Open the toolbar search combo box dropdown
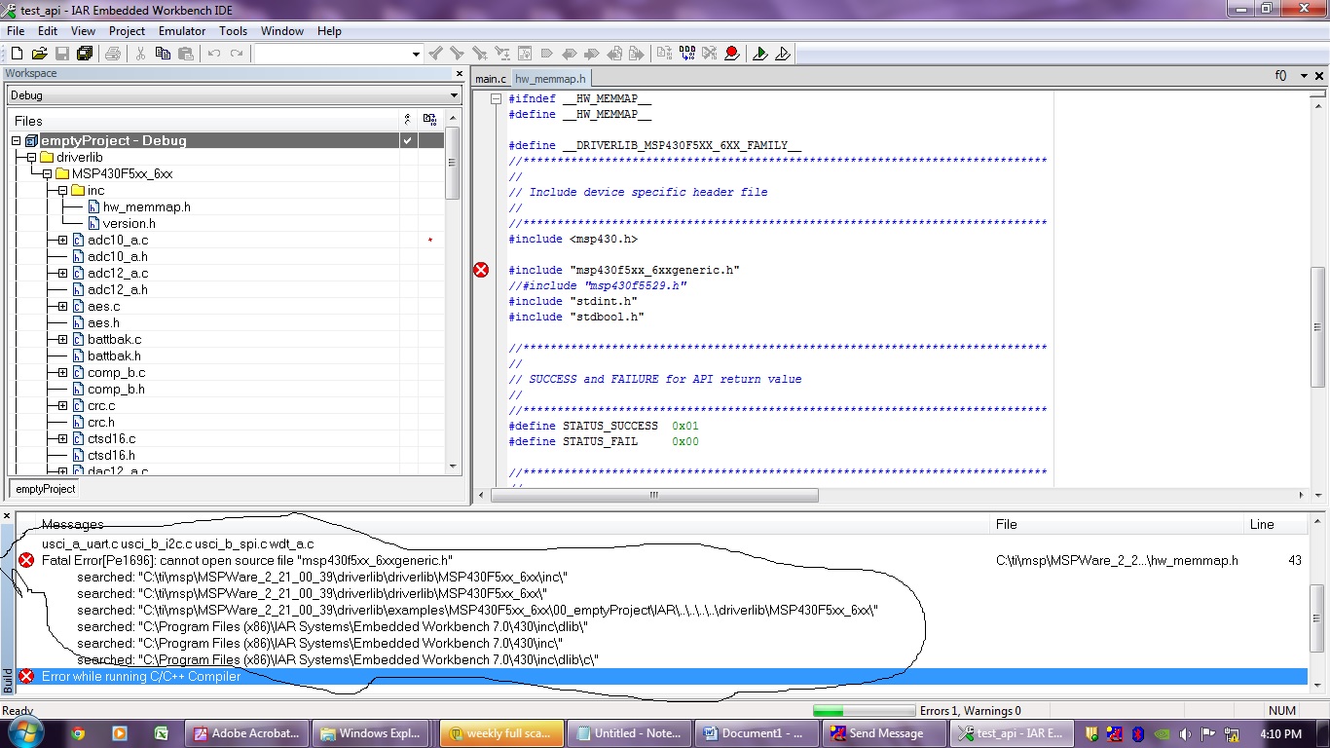The width and height of the screenshot is (1330, 748). (x=416, y=54)
